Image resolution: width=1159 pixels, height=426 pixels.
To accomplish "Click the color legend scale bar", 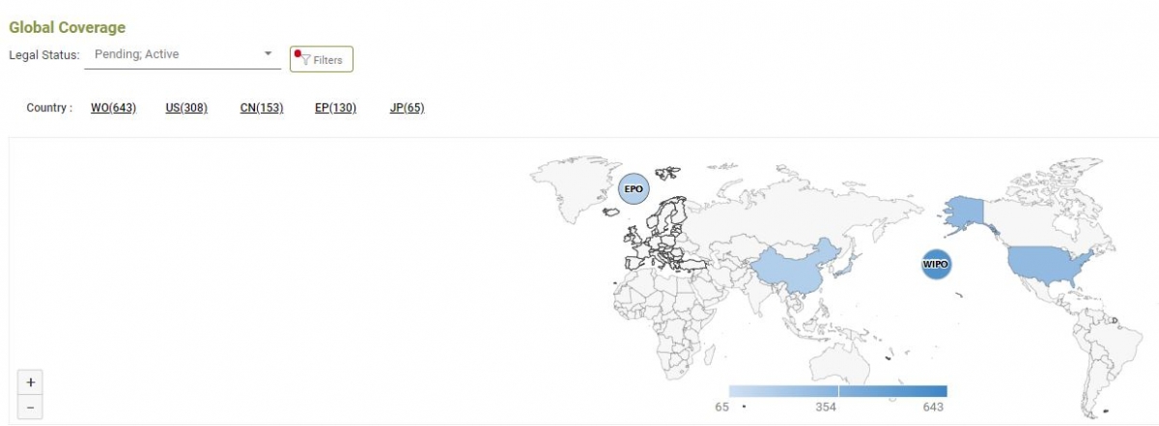I will pos(837,391).
